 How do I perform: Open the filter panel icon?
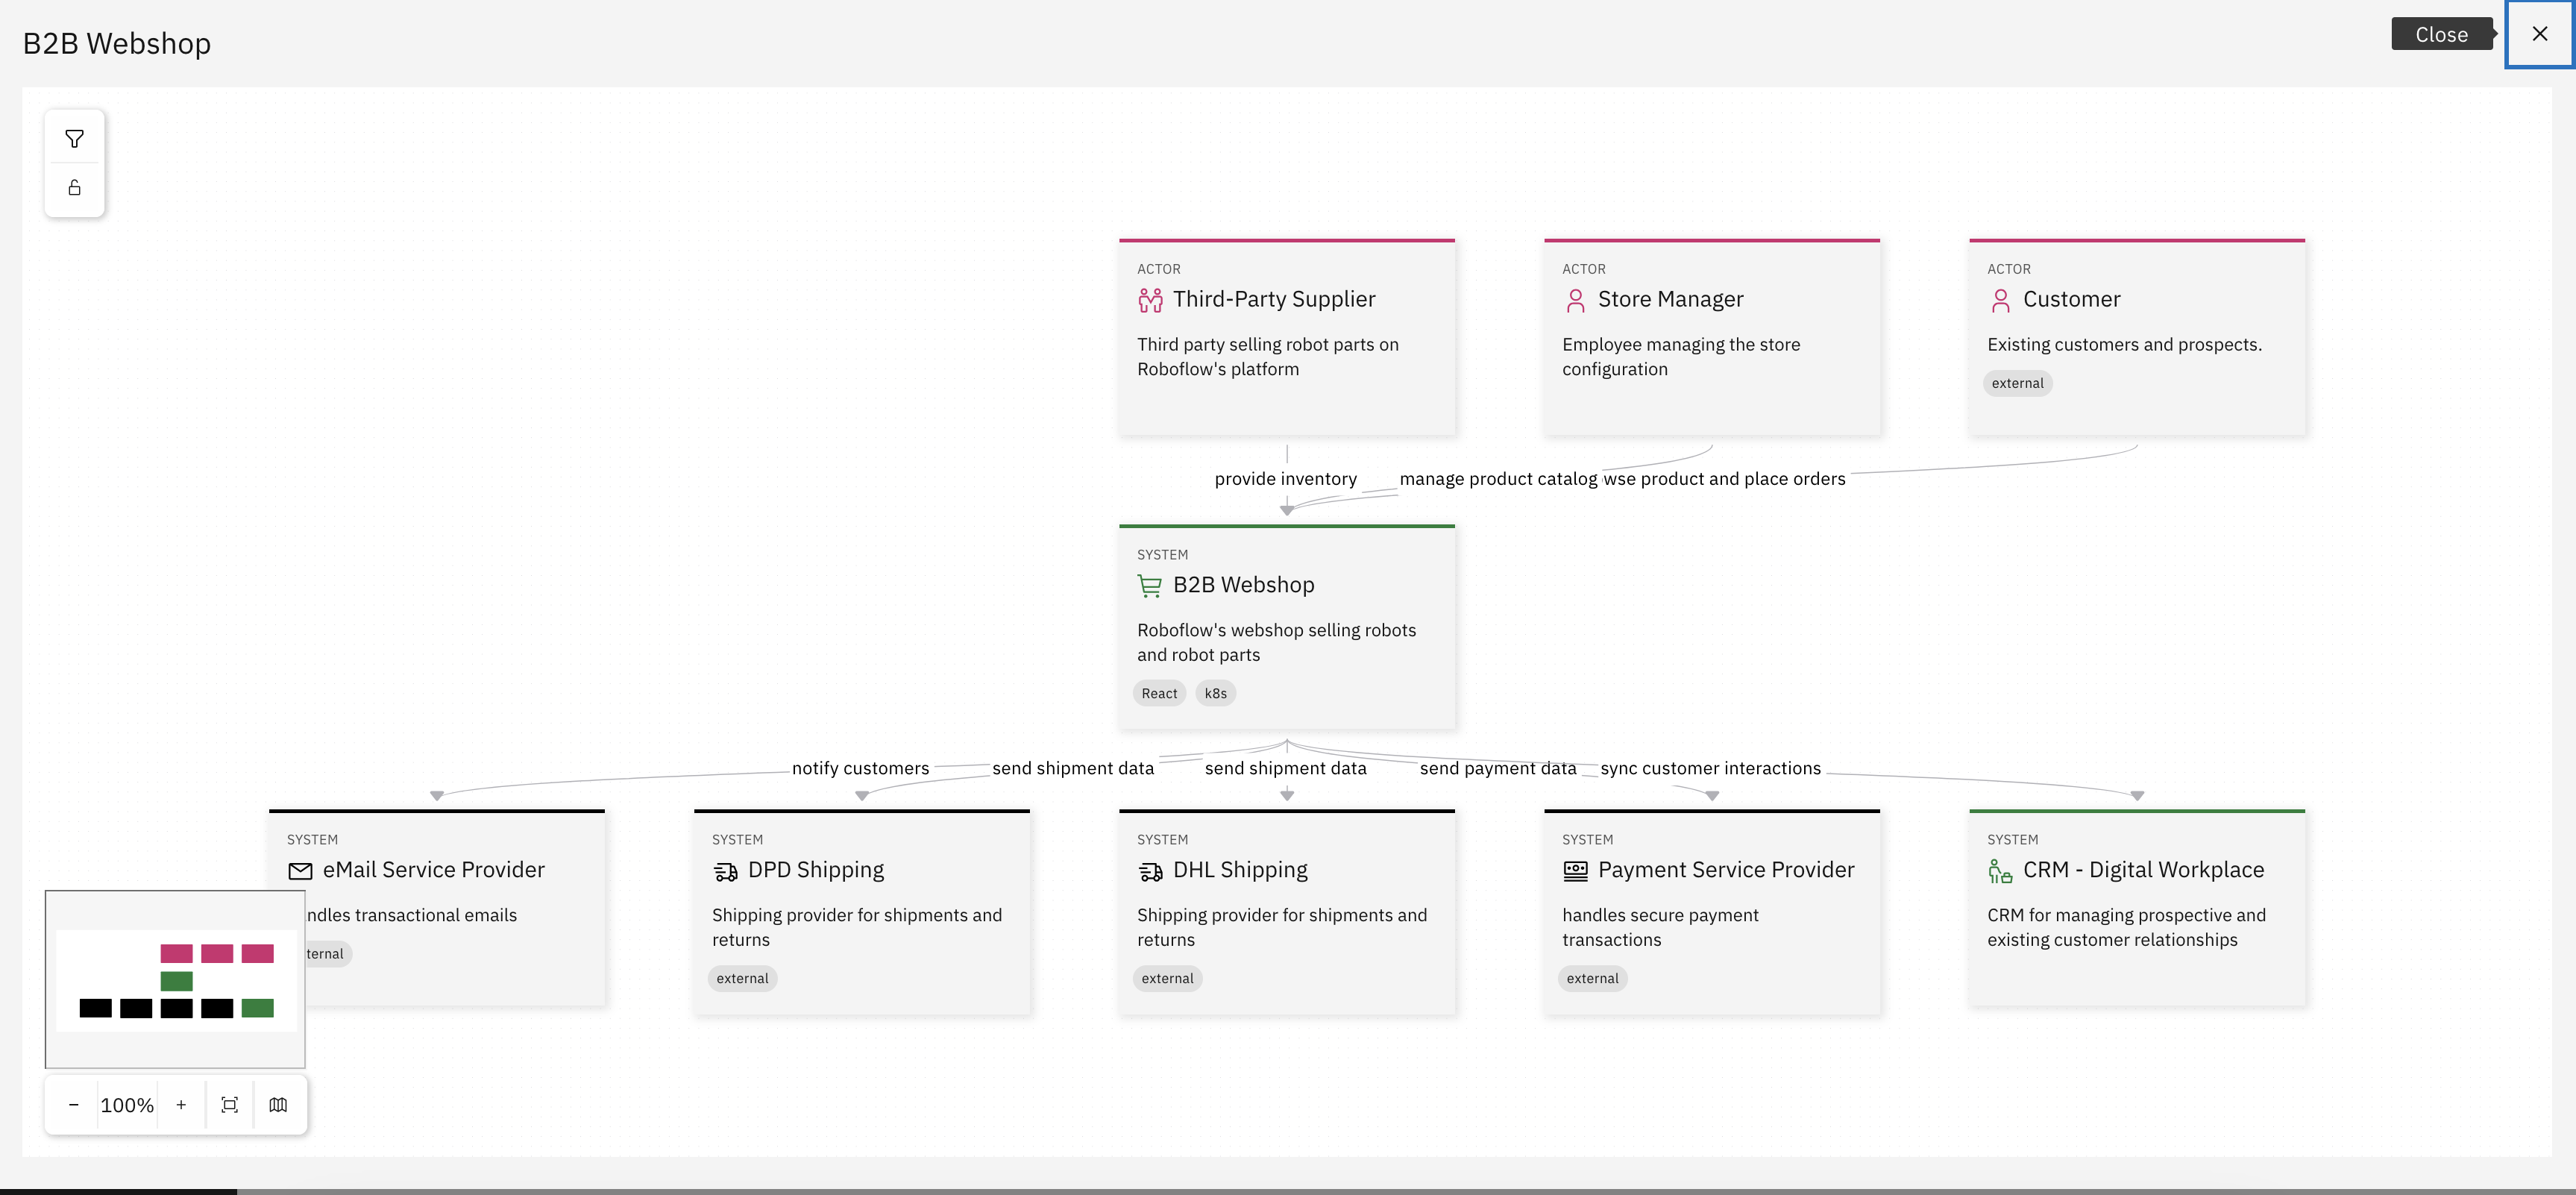pyautogui.click(x=74, y=138)
